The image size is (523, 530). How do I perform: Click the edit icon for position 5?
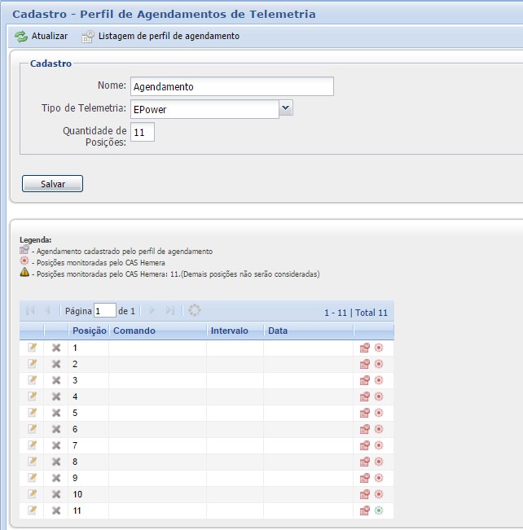point(33,413)
